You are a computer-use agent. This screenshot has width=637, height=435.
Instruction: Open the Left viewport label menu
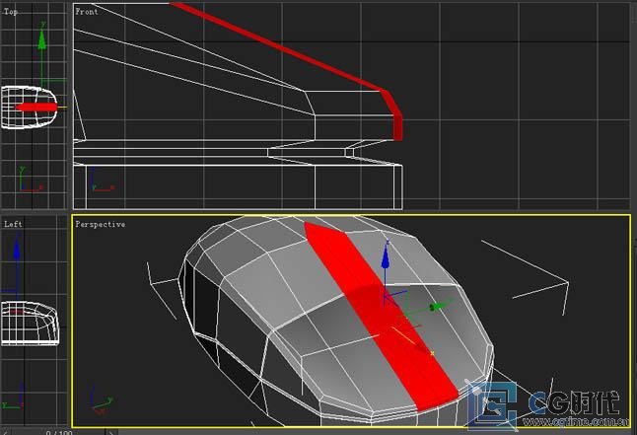[13, 225]
